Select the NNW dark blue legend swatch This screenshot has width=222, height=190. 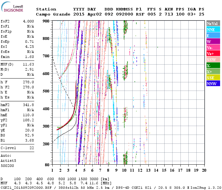click(x=213, y=83)
